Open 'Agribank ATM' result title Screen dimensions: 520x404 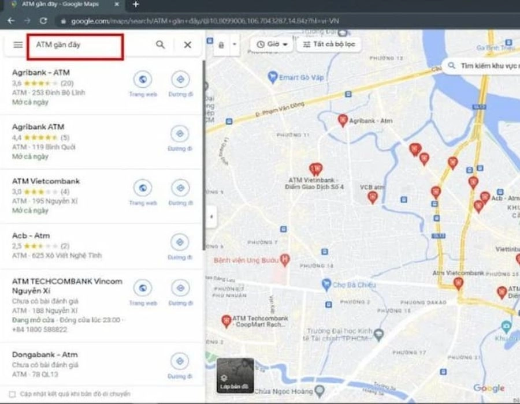(x=38, y=127)
